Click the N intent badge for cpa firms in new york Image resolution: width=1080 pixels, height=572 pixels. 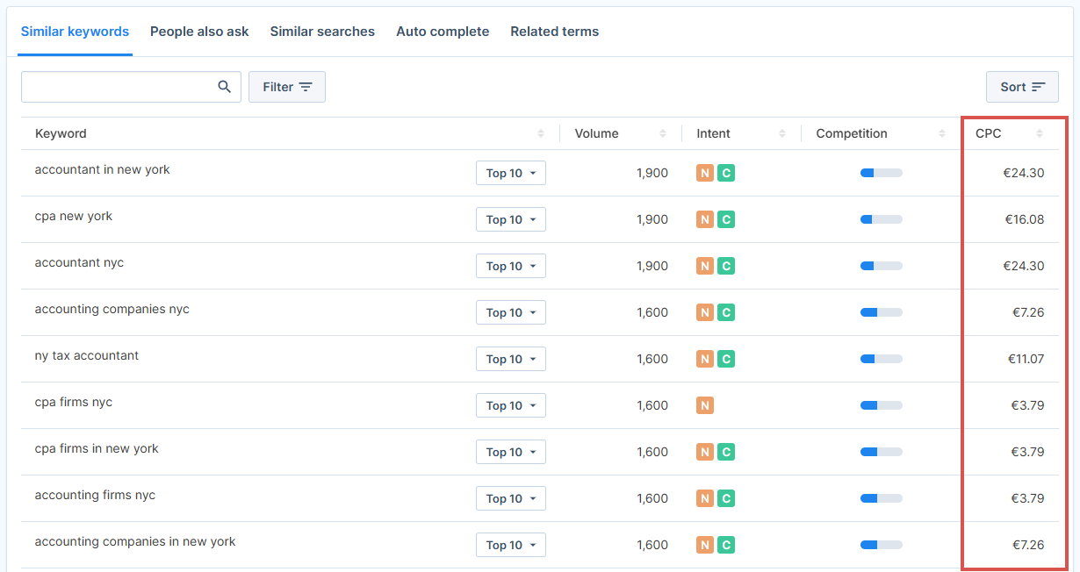point(705,452)
